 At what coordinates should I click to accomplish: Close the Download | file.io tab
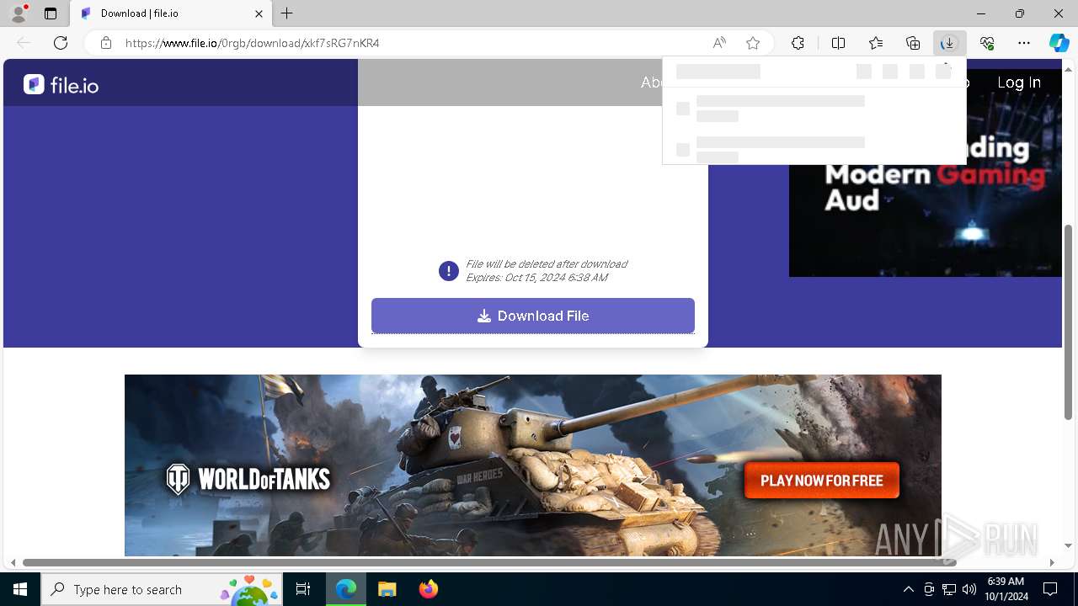pos(259,13)
